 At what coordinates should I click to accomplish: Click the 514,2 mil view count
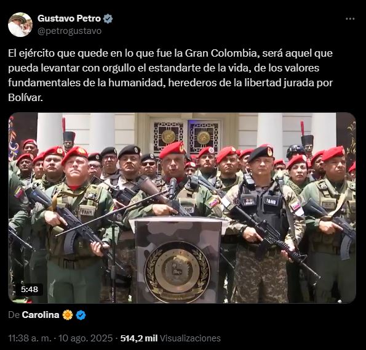139,338
